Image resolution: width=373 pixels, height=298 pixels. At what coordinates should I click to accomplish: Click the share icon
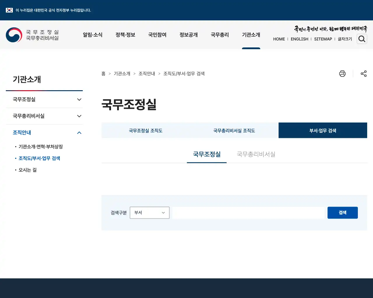tap(364, 74)
